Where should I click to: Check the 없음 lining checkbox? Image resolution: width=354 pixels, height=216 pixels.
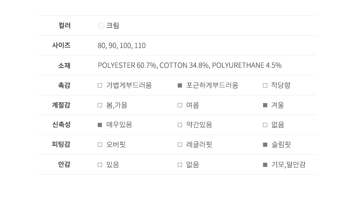click(x=180, y=164)
